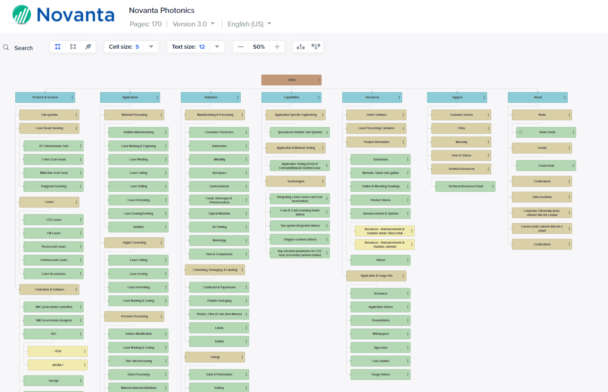The image size is (608, 392).
Task: Select the Event Detail node
Action: [x=546, y=165]
